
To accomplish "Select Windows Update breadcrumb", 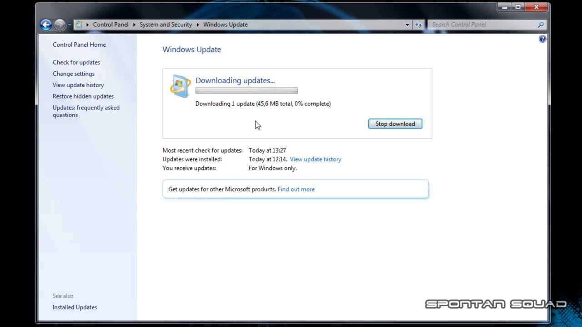I will point(225,25).
